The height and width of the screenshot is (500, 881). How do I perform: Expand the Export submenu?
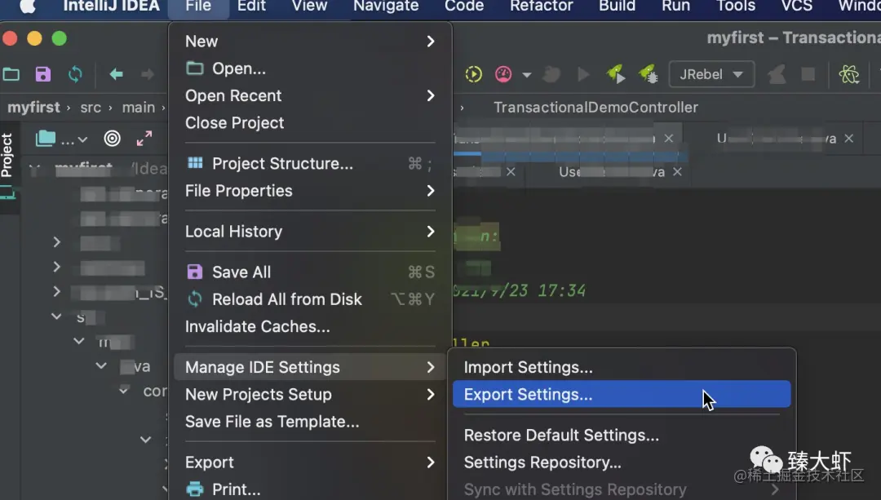point(310,462)
